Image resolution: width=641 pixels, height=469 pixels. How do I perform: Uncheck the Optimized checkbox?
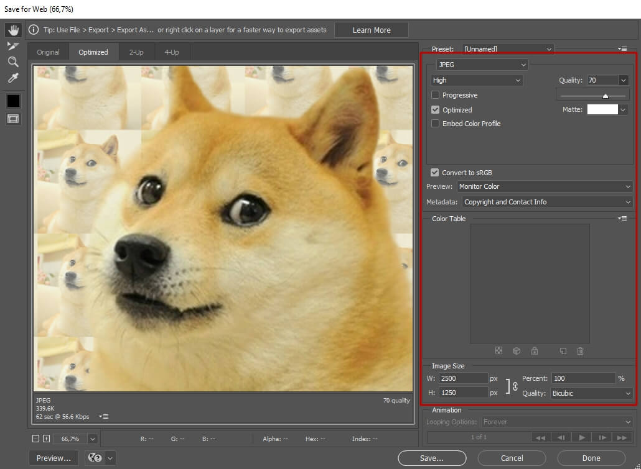pyautogui.click(x=436, y=109)
